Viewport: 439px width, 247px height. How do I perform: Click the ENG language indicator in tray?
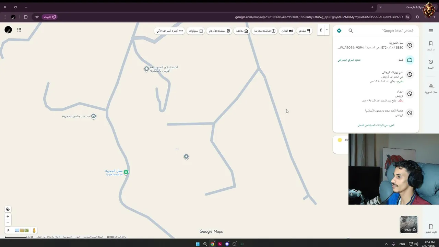click(x=402, y=244)
